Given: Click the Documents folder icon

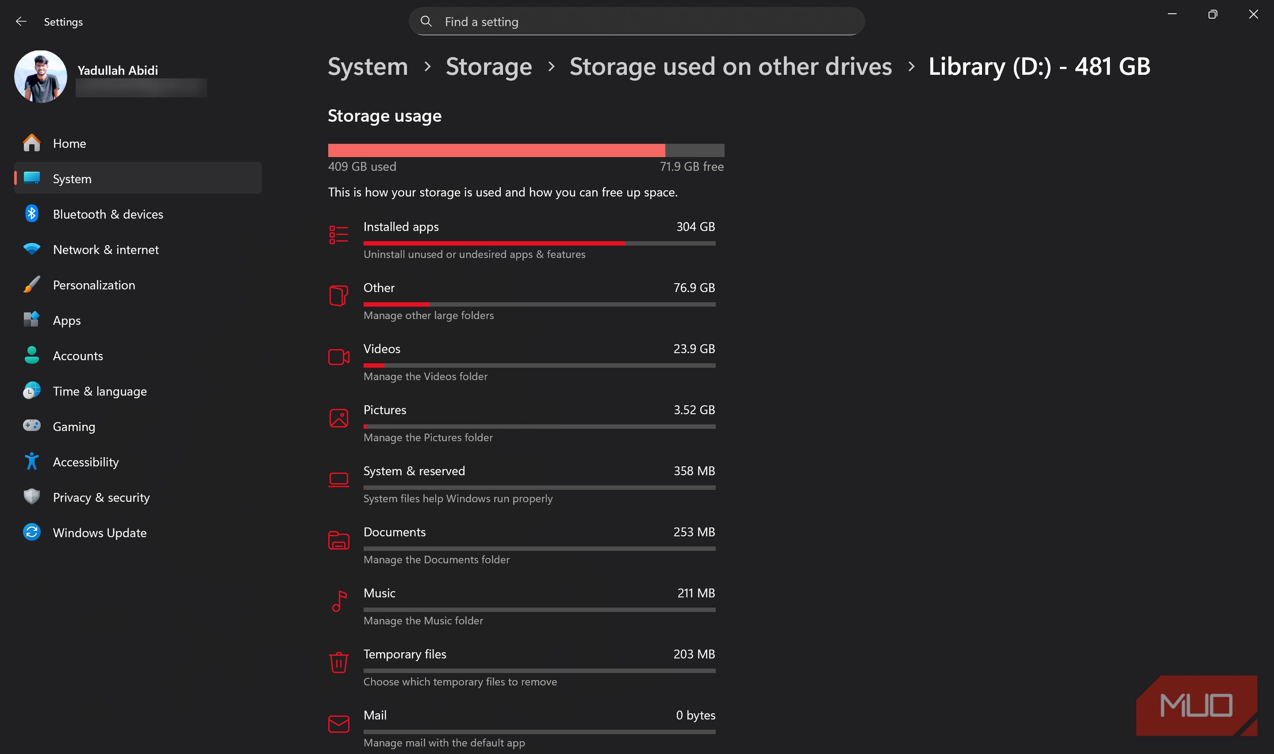Looking at the screenshot, I should pos(339,540).
